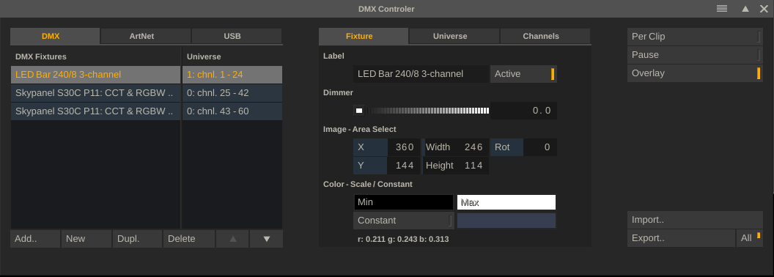
Task: Collapse the window with the up-triangle icon
Action: [x=745, y=9]
